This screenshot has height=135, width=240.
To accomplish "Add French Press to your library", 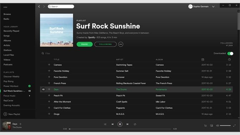I will click(49, 83).
